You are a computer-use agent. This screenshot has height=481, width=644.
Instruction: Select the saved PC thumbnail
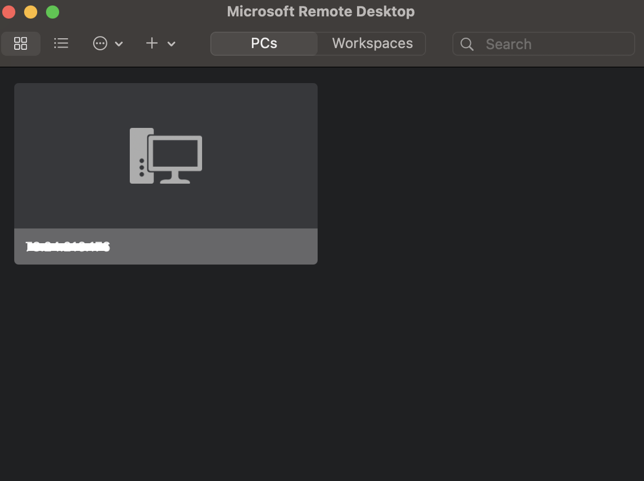point(166,156)
